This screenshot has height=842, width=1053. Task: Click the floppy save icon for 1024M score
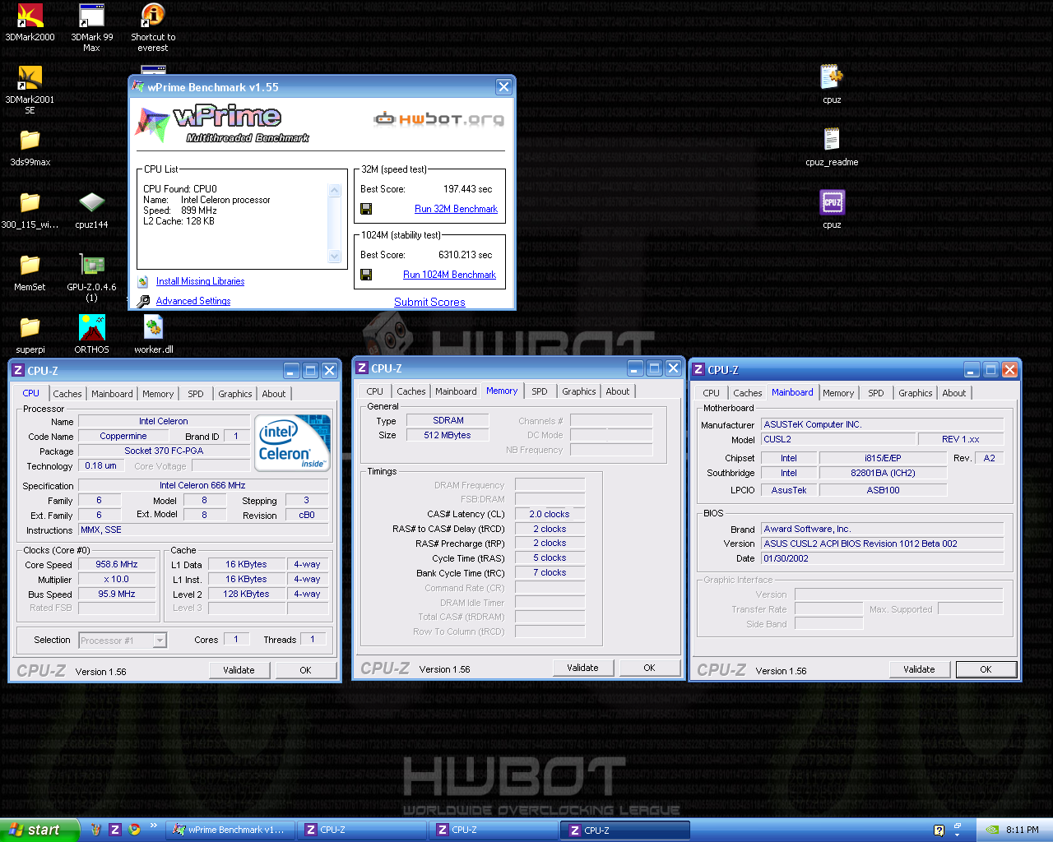point(366,275)
